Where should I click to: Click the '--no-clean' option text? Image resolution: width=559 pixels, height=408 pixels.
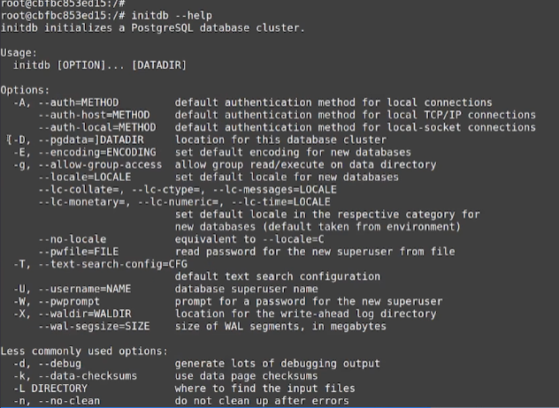tap(69, 401)
